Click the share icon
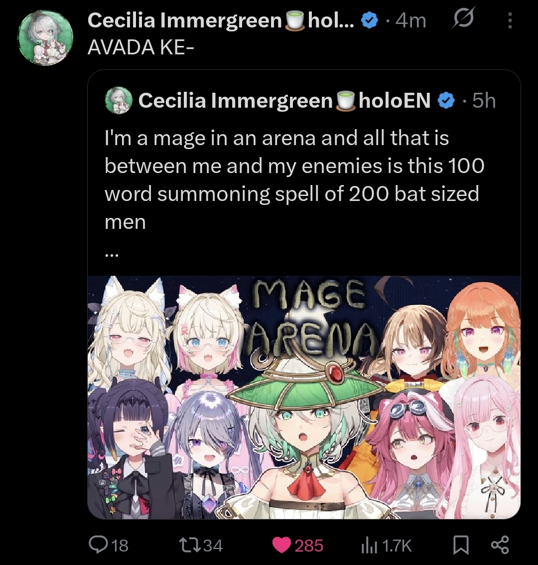This screenshot has width=538, height=565. (500, 545)
